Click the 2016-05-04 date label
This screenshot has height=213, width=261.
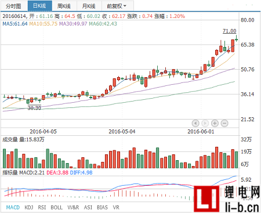tap(122, 132)
